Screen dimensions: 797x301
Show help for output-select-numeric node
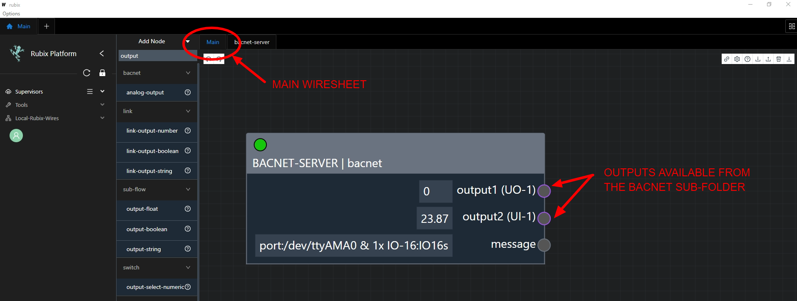coord(188,287)
